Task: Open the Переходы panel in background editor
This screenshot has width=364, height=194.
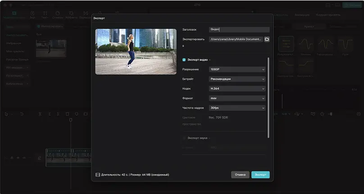Action: click(x=86, y=15)
